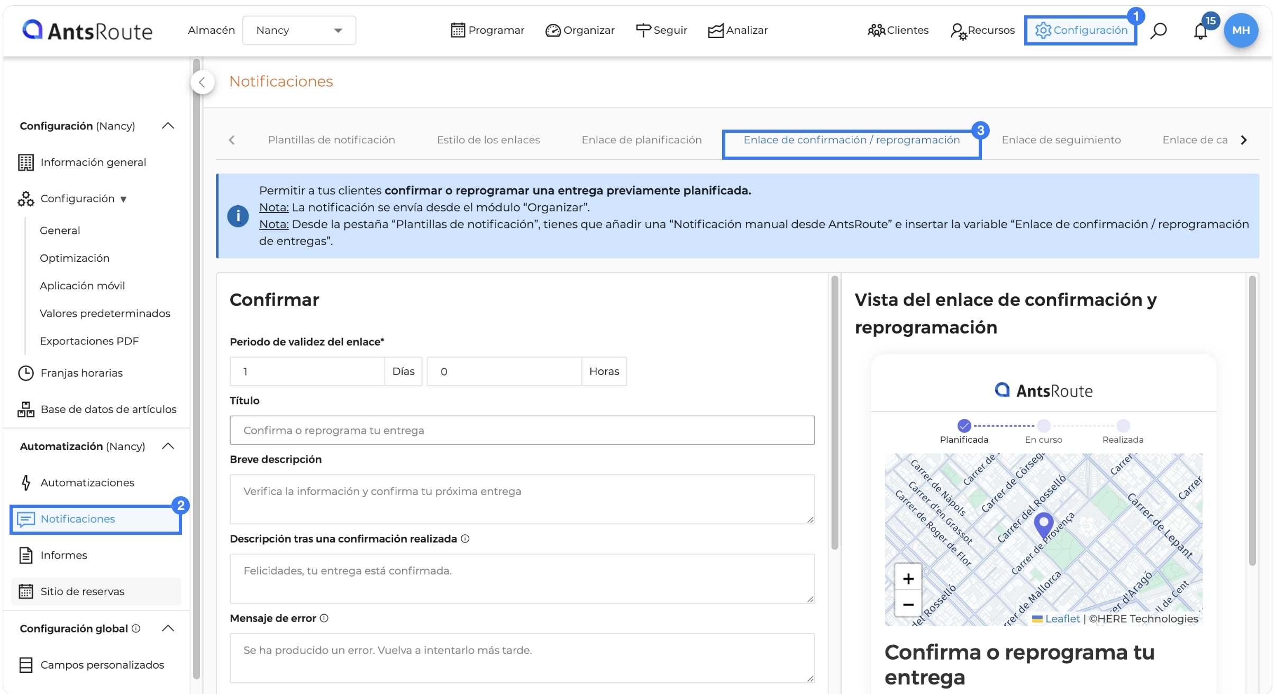Collapse the sidebar with the arrow button
Image resolution: width=1275 pixels, height=694 pixels.
(x=202, y=83)
